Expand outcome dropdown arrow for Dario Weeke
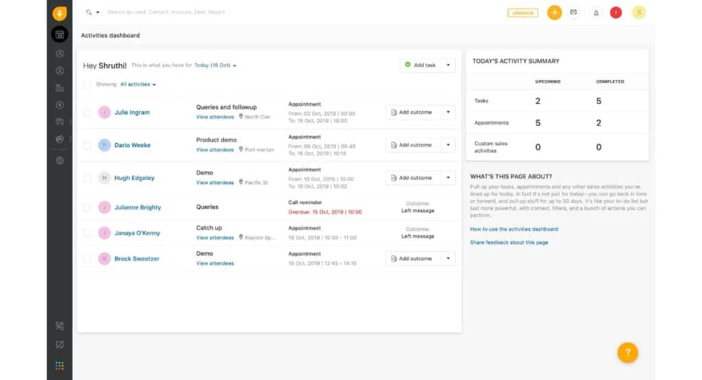702x380 pixels. pyautogui.click(x=448, y=145)
